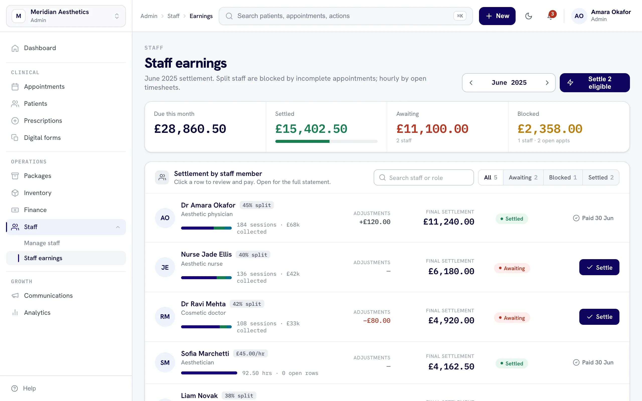Focus the Search staff or role field
642x401 pixels.
424,177
